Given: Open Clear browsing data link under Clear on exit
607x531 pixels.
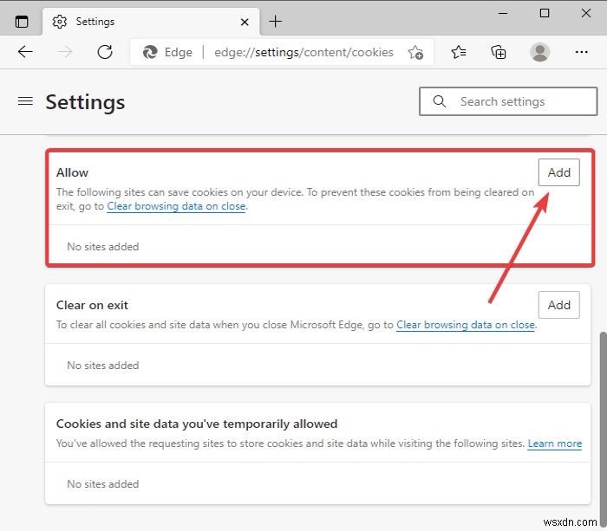Looking at the screenshot, I should coord(466,325).
